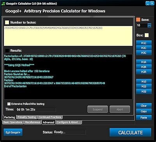Click 'Block Lanczos halted after 152 iterations' text
This screenshot has width=156, height=142.
tap(27, 71)
